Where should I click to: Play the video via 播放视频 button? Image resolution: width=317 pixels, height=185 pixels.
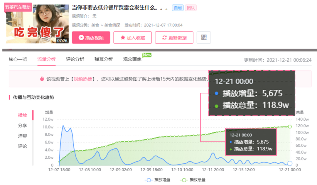91,37
